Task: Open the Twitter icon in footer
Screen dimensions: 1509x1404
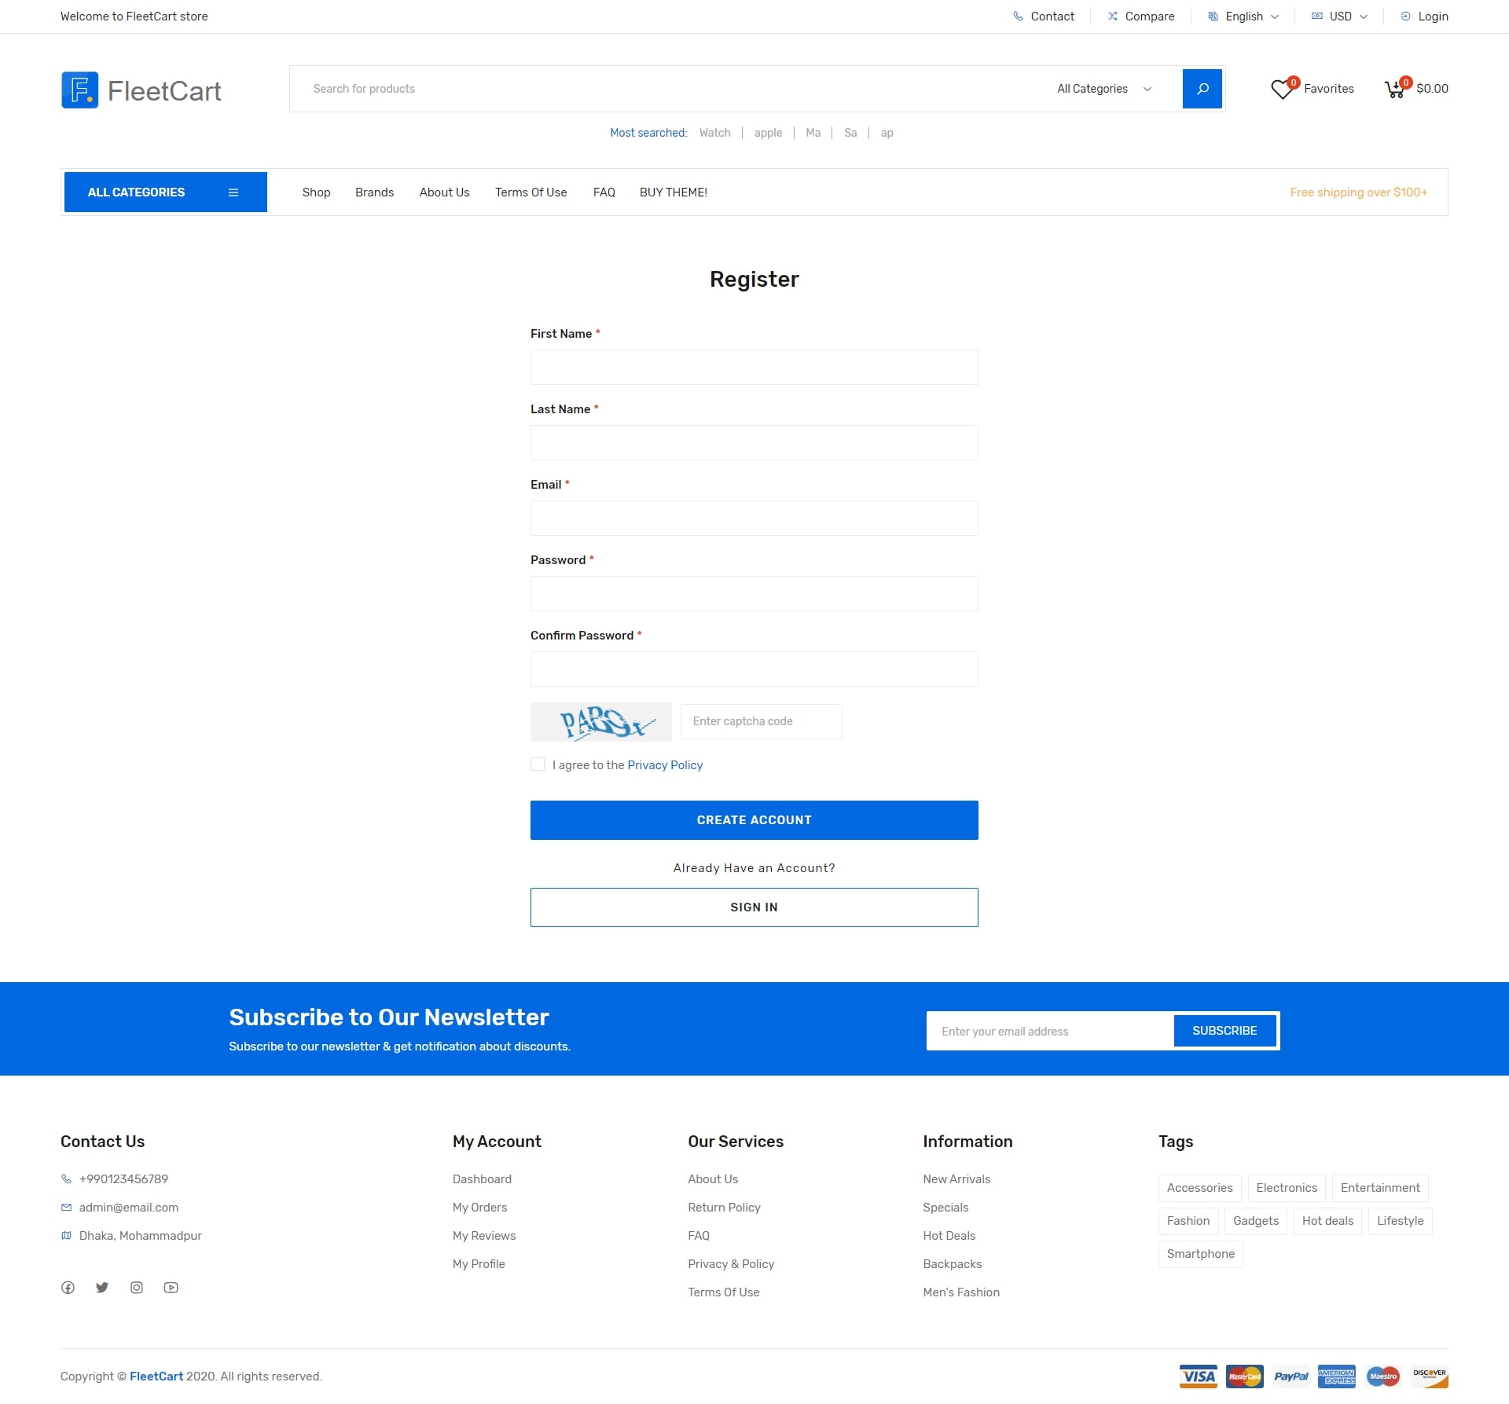Action: pos(102,1288)
